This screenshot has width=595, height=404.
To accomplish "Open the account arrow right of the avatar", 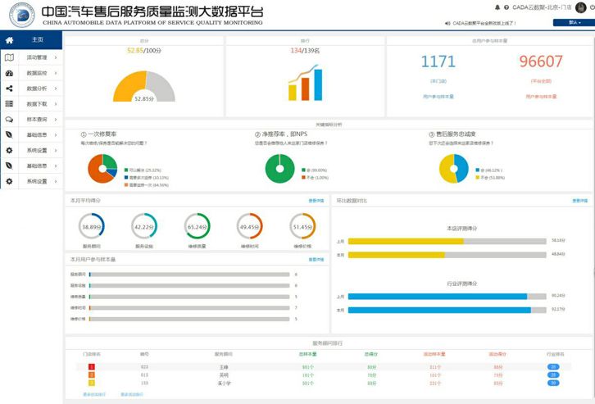I will click(x=592, y=7).
